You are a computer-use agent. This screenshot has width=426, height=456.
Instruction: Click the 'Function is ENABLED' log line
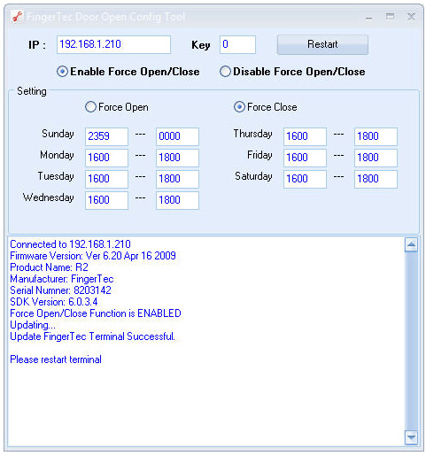96,313
